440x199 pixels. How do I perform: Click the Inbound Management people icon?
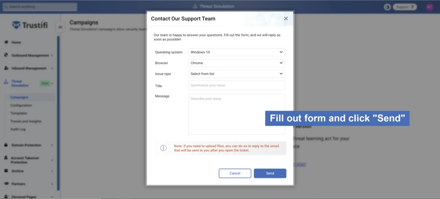(6, 68)
